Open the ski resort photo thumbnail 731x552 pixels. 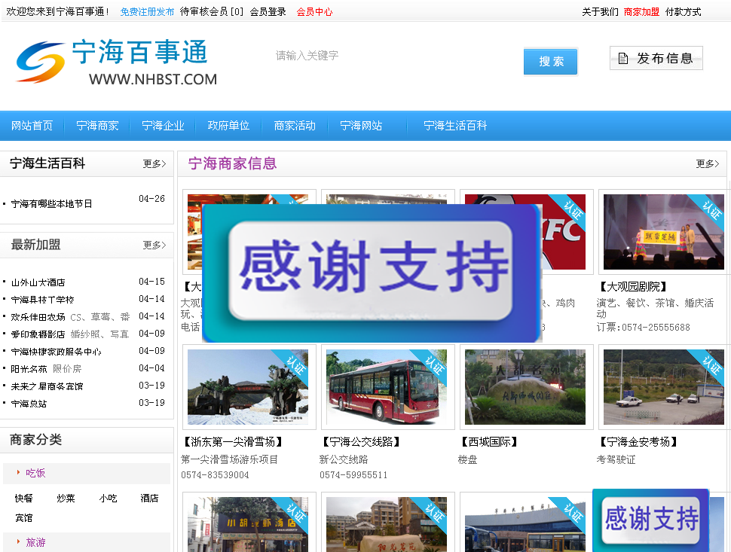point(248,387)
